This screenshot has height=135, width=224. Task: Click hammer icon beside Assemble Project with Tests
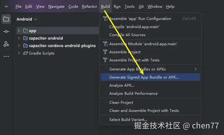click(x=105, y=60)
